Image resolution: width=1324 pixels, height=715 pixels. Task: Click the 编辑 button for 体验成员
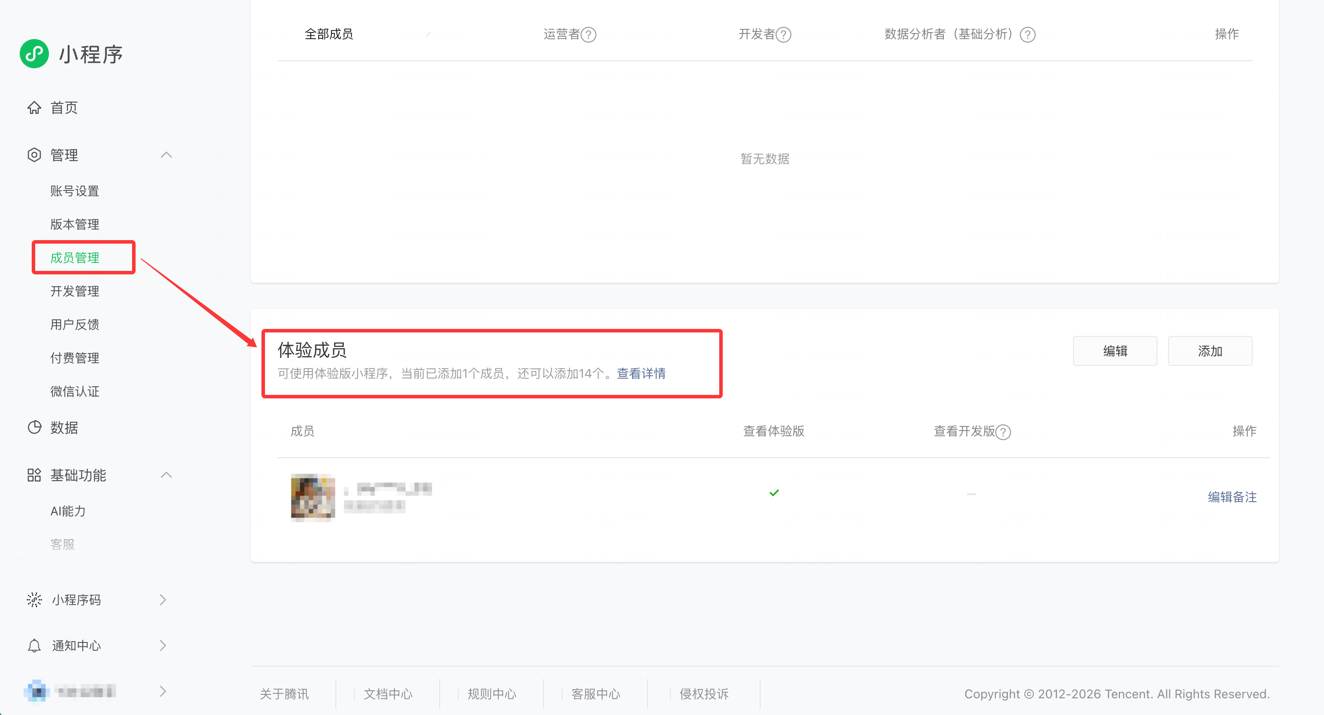point(1115,351)
